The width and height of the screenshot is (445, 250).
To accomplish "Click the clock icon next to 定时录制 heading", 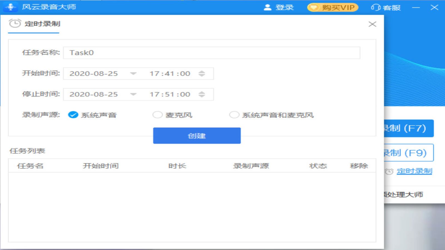I will [14, 24].
